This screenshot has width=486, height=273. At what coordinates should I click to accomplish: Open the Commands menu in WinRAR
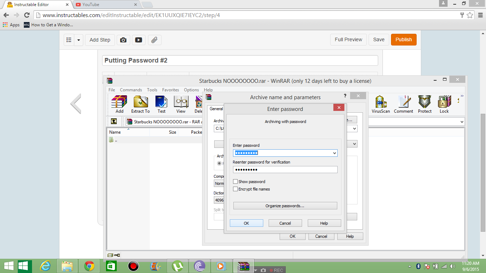(x=131, y=90)
